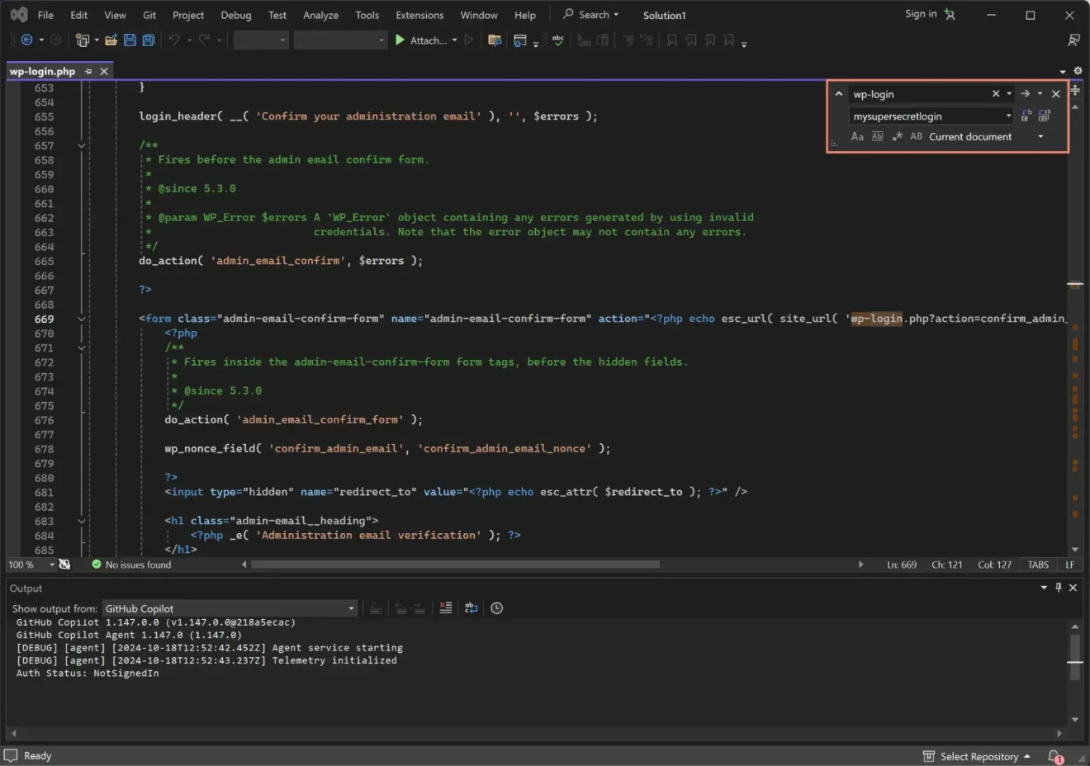The width and height of the screenshot is (1090, 766).
Task: Close the Find and Replace panel
Action: click(1055, 93)
